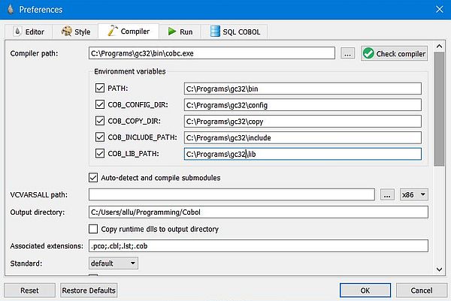Image resolution: width=451 pixels, height=301 pixels.
Task: Disable the COB_COPY_DIR checkbox
Action: (x=100, y=121)
